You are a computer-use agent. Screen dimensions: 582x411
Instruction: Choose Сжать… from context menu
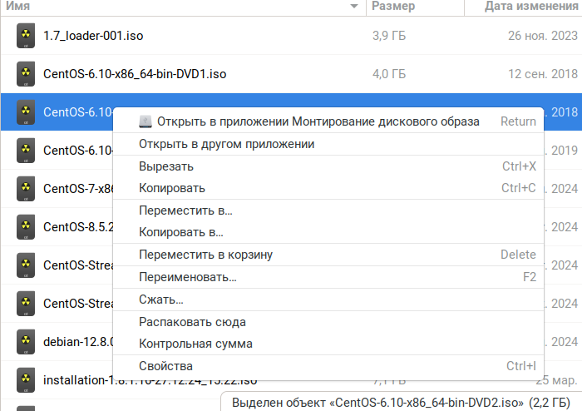point(161,300)
